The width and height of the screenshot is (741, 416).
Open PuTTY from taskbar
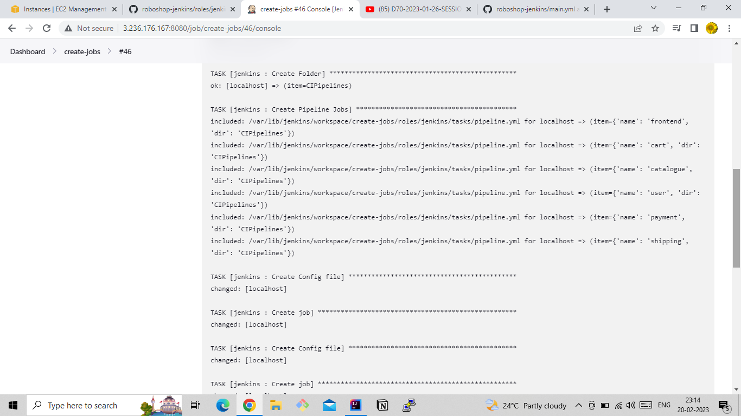pyautogui.click(x=409, y=405)
